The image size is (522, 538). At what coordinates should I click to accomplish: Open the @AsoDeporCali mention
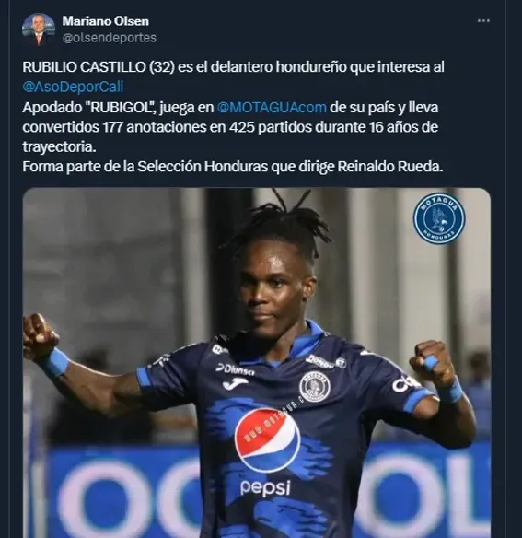pos(73,87)
